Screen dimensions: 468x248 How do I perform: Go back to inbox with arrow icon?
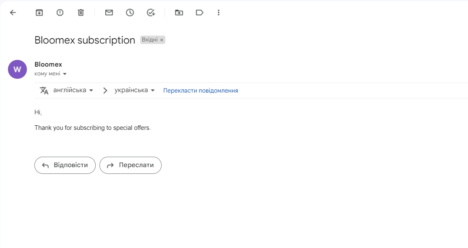(13, 13)
